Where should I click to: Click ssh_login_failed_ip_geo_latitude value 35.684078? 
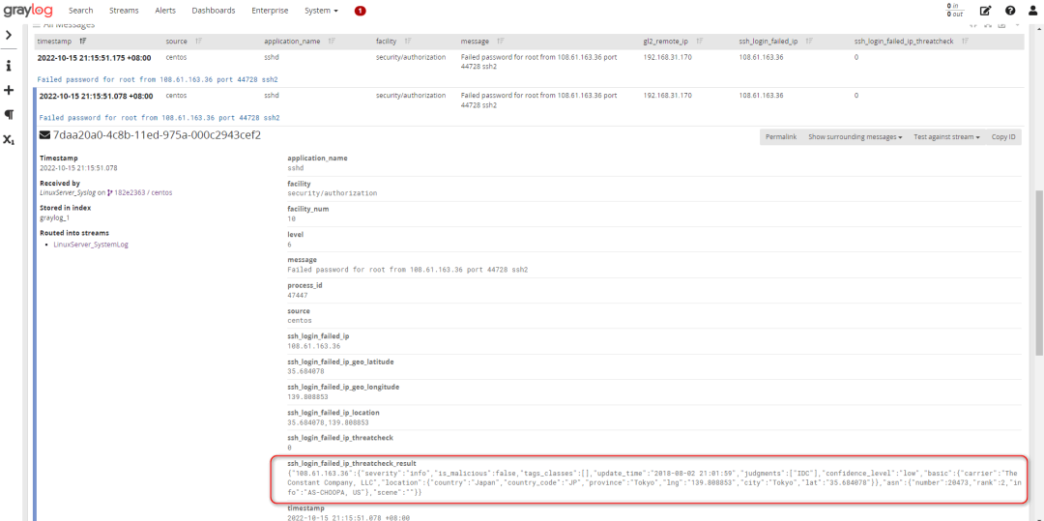point(304,371)
